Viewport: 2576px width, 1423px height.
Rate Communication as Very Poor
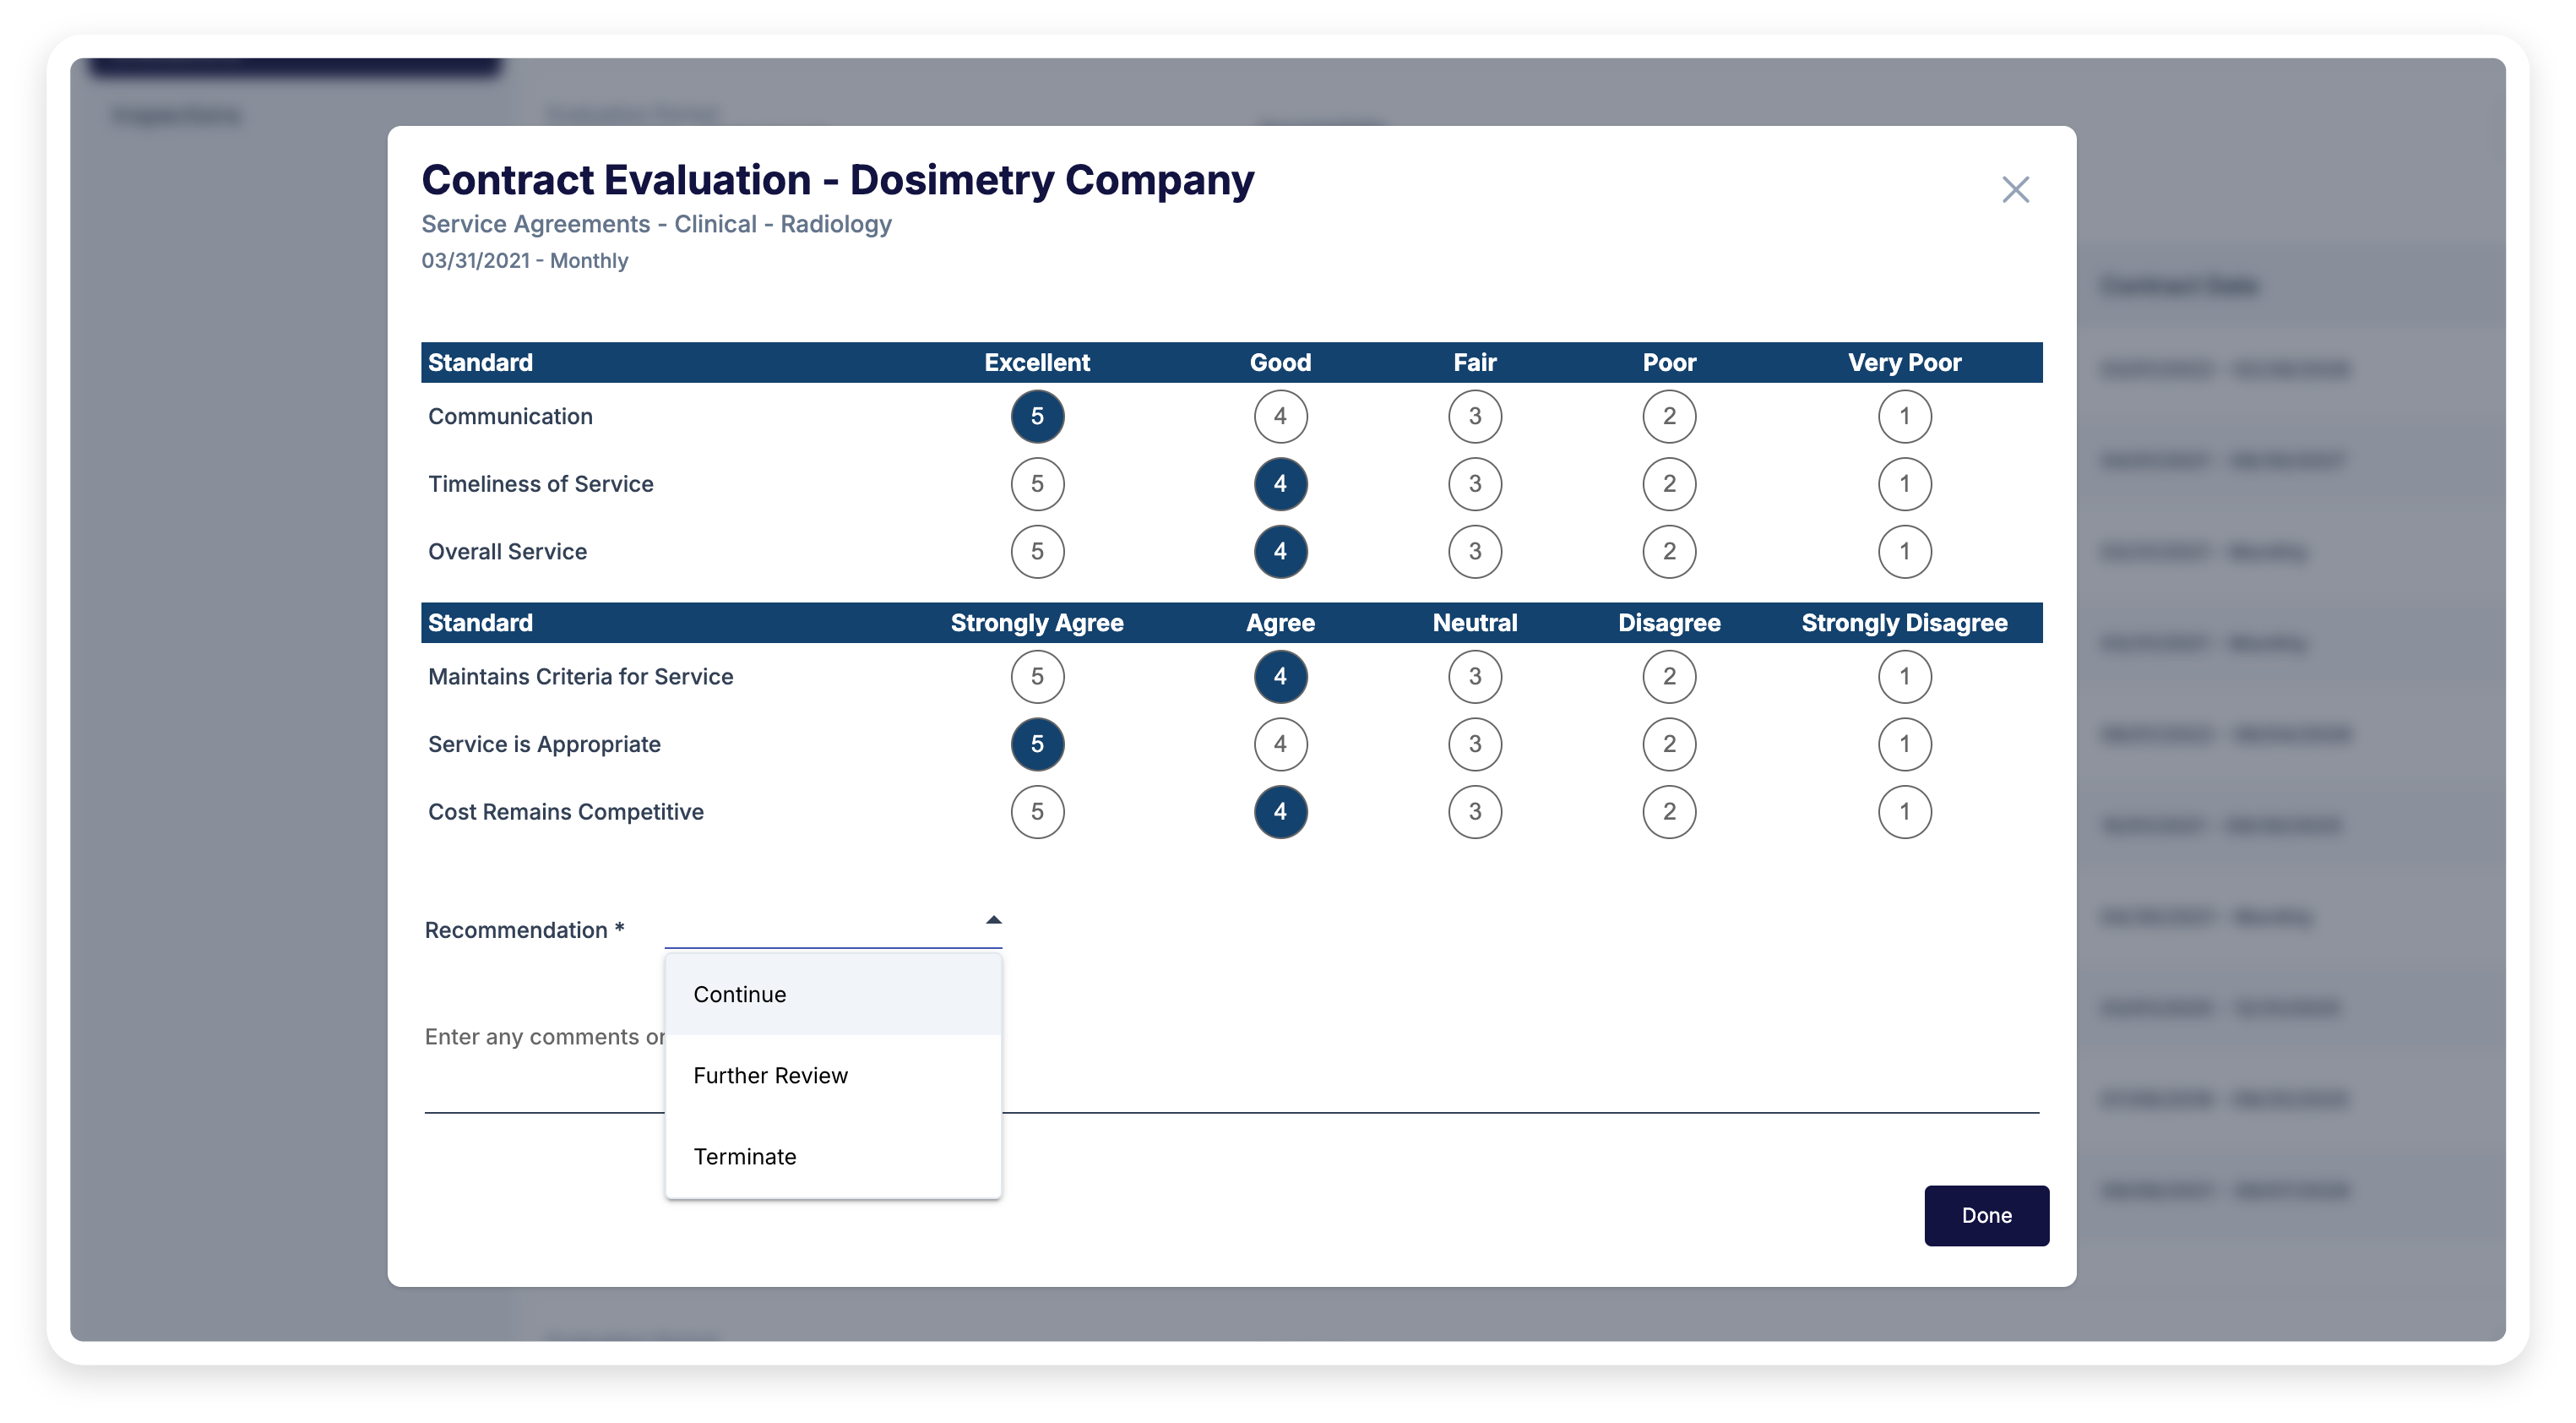(1904, 417)
